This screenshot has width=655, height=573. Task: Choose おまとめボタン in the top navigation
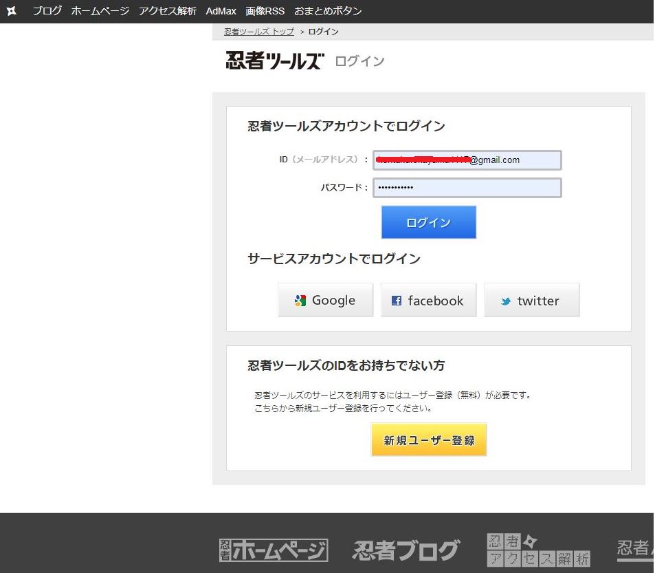pyautogui.click(x=328, y=11)
